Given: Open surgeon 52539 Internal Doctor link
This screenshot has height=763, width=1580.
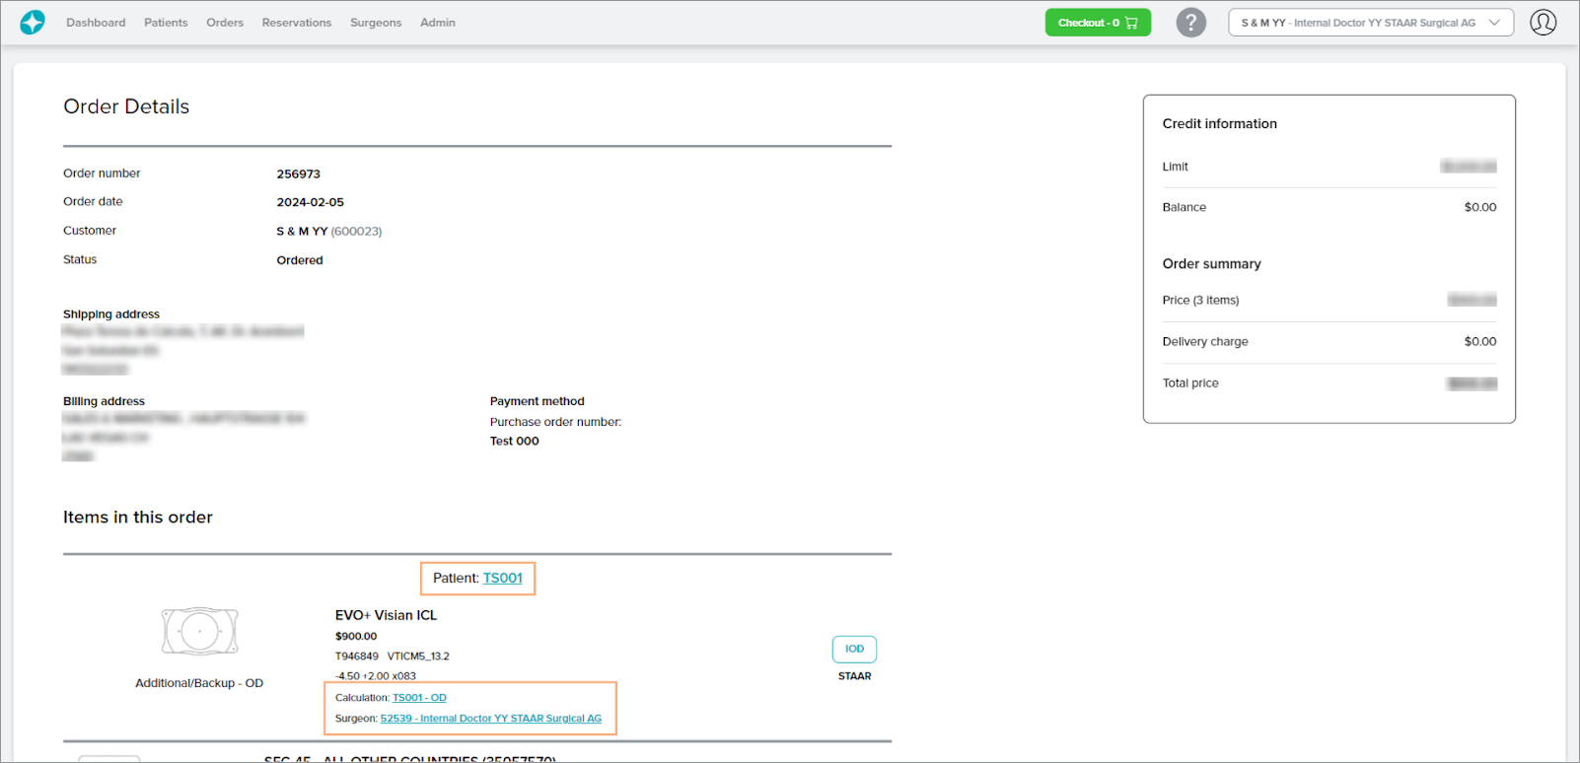Looking at the screenshot, I should pos(490,719).
